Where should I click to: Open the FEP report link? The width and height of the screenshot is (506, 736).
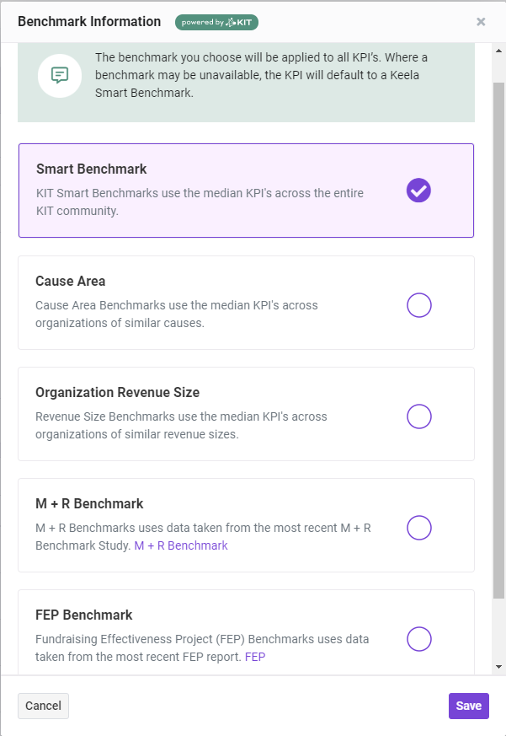point(255,657)
